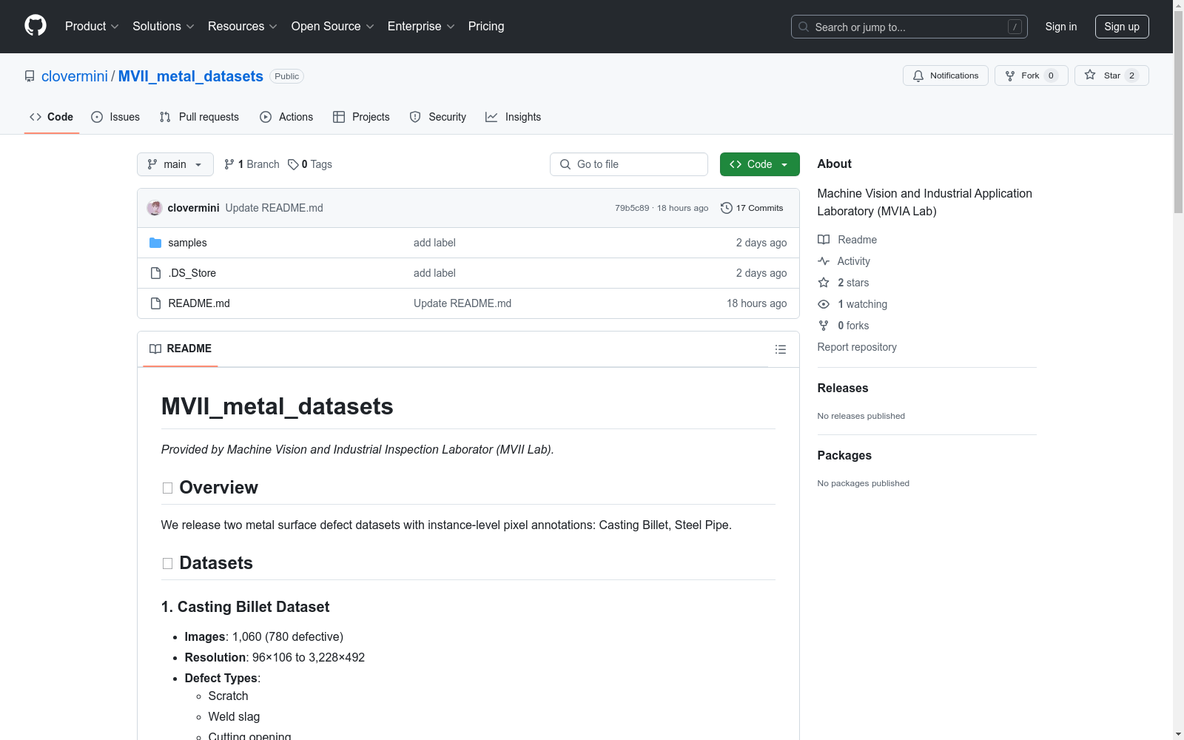
Task: Click the Public visibility badge
Action: [287, 76]
